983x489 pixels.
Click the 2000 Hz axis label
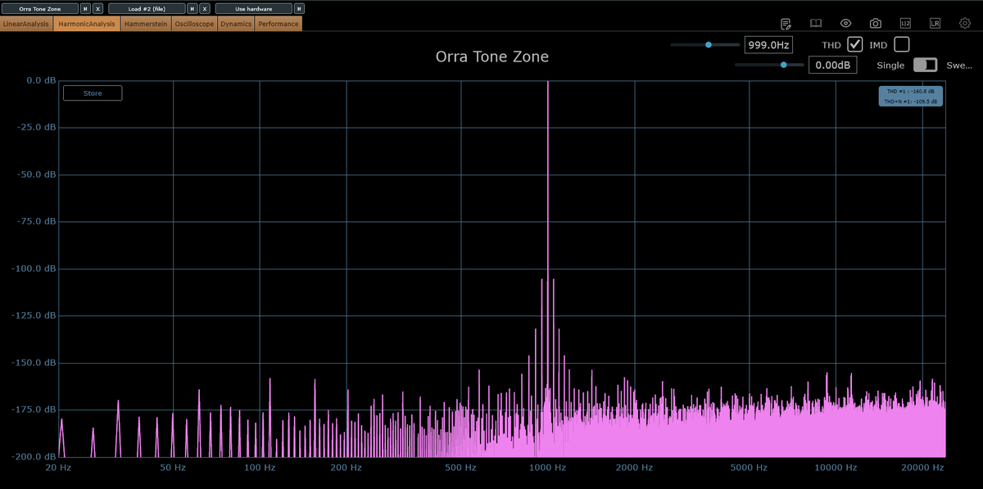(634, 468)
